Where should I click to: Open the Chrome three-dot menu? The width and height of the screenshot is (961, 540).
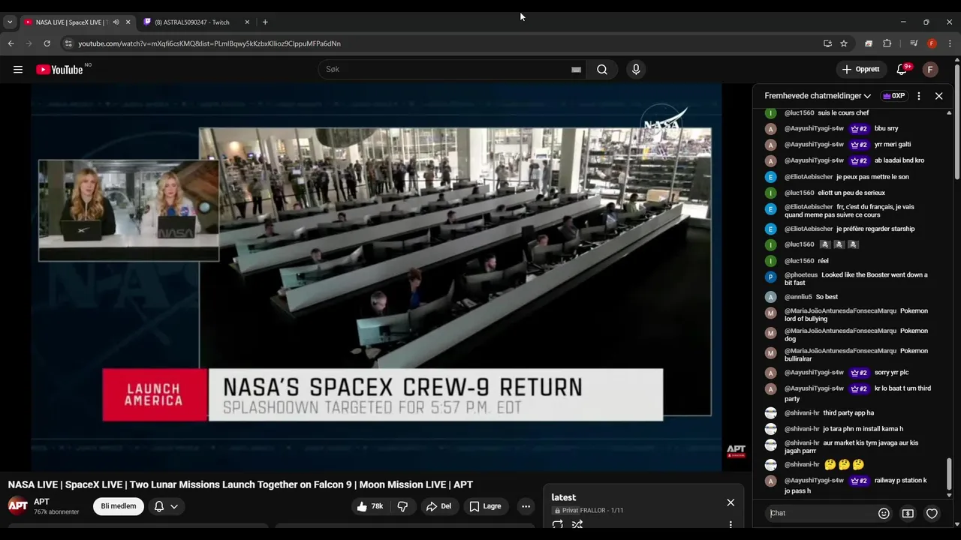pyautogui.click(x=950, y=43)
